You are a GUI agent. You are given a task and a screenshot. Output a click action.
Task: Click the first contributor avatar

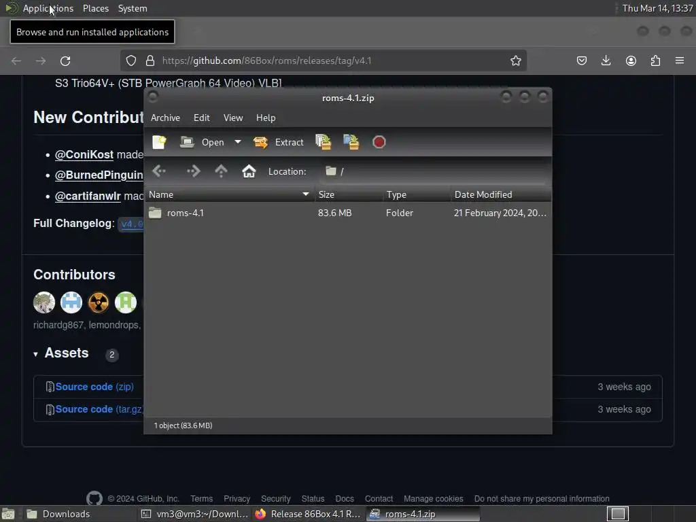point(44,302)
